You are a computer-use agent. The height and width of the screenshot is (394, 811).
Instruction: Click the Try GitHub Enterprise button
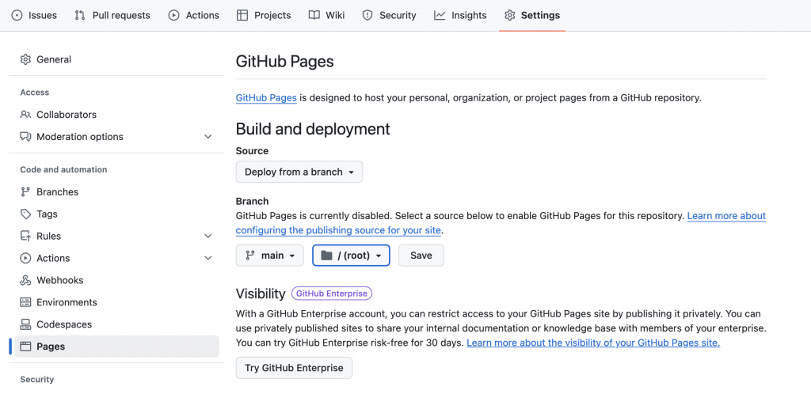(294, 368)
